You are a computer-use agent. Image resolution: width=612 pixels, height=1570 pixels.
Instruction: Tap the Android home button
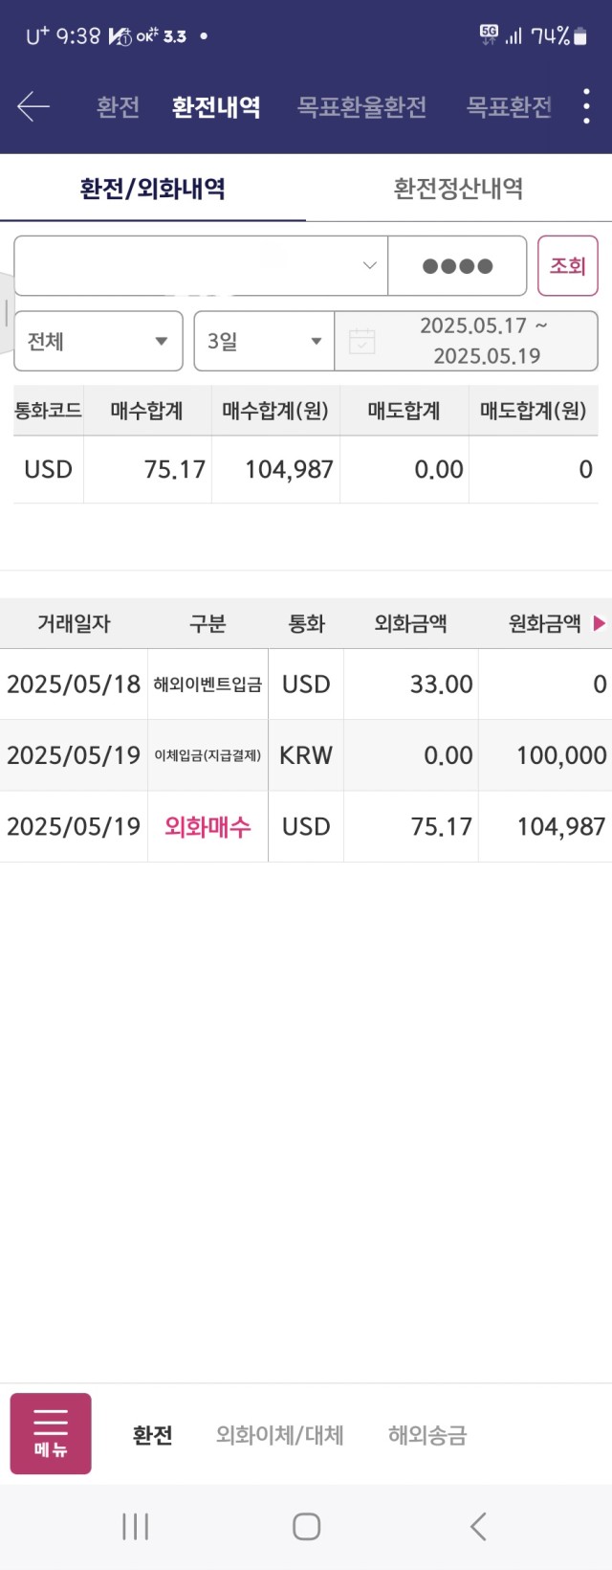[306, 1526]
